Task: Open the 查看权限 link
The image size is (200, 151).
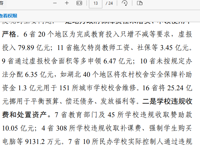Action: pos(8,16)
